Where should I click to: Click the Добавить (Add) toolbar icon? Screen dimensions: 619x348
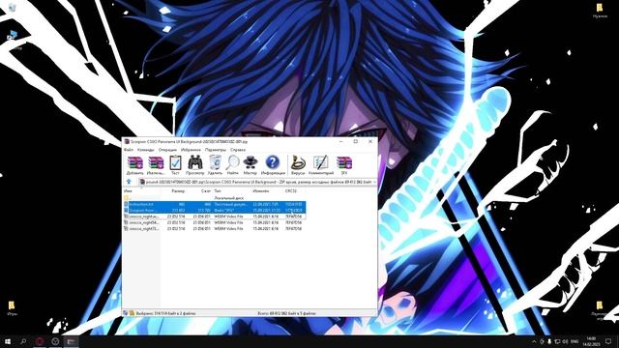coord(135,165)
